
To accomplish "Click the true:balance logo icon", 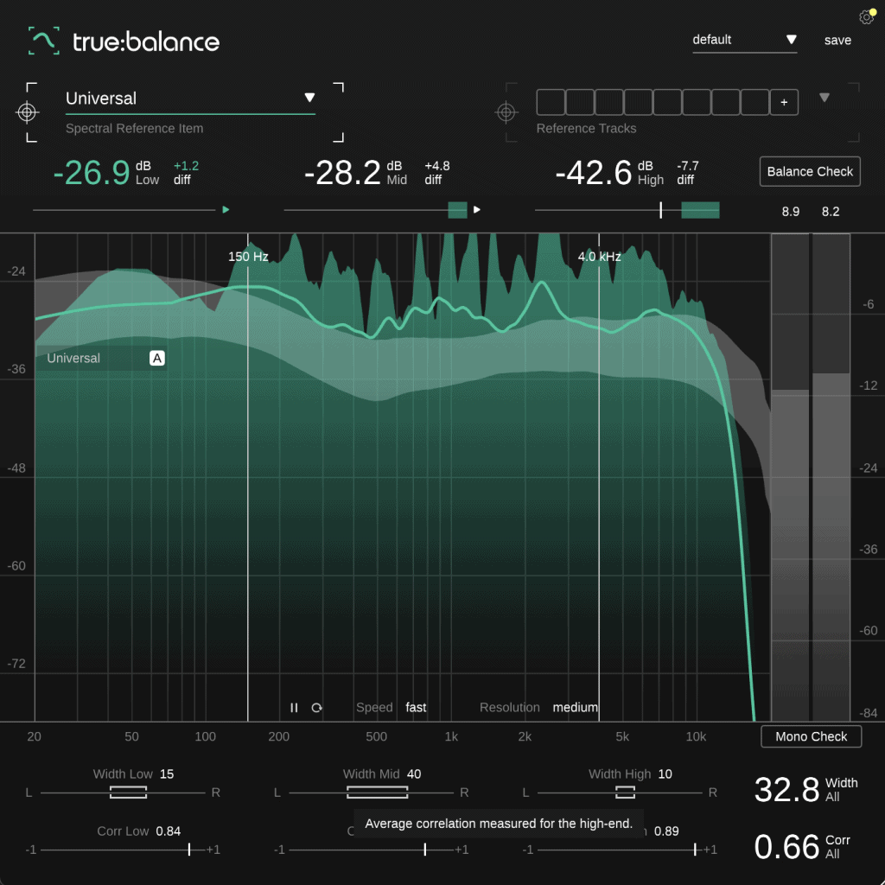I will (x=43, y=41).
